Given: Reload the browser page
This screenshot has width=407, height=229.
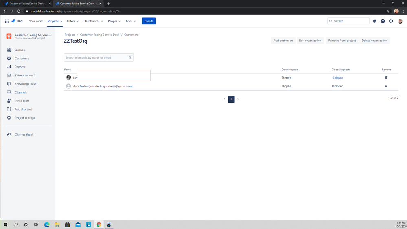Looking at the screenshot, I should [19, 11].
